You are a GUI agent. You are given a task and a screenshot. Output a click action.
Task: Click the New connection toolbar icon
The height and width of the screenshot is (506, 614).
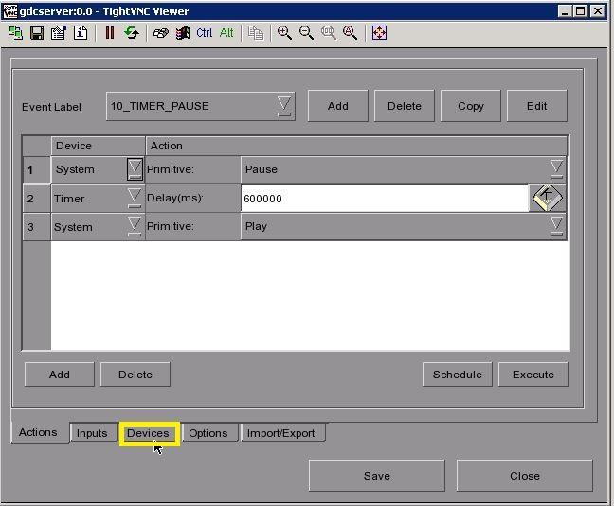(x=15, y=33)
